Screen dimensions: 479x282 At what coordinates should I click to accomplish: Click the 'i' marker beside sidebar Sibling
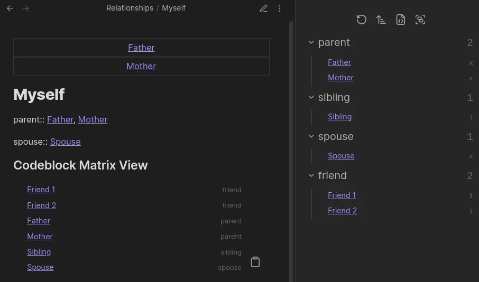(471, 117)
